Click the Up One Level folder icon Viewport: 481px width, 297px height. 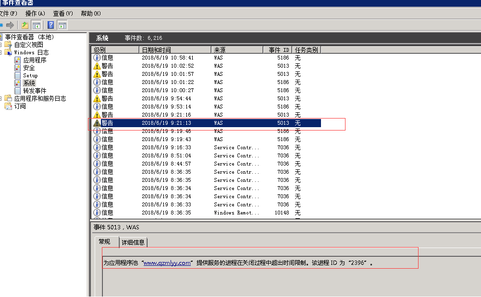pyautogui.click(x=25, y=25)
